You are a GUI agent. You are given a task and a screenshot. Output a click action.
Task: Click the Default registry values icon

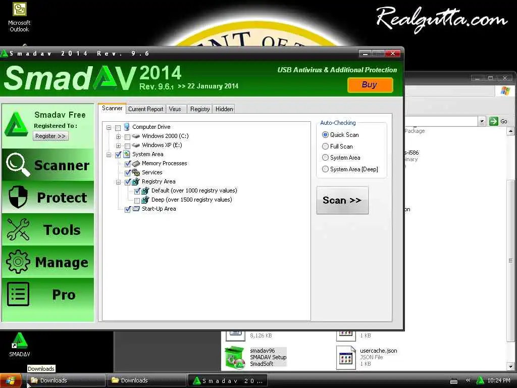point(145,190)
